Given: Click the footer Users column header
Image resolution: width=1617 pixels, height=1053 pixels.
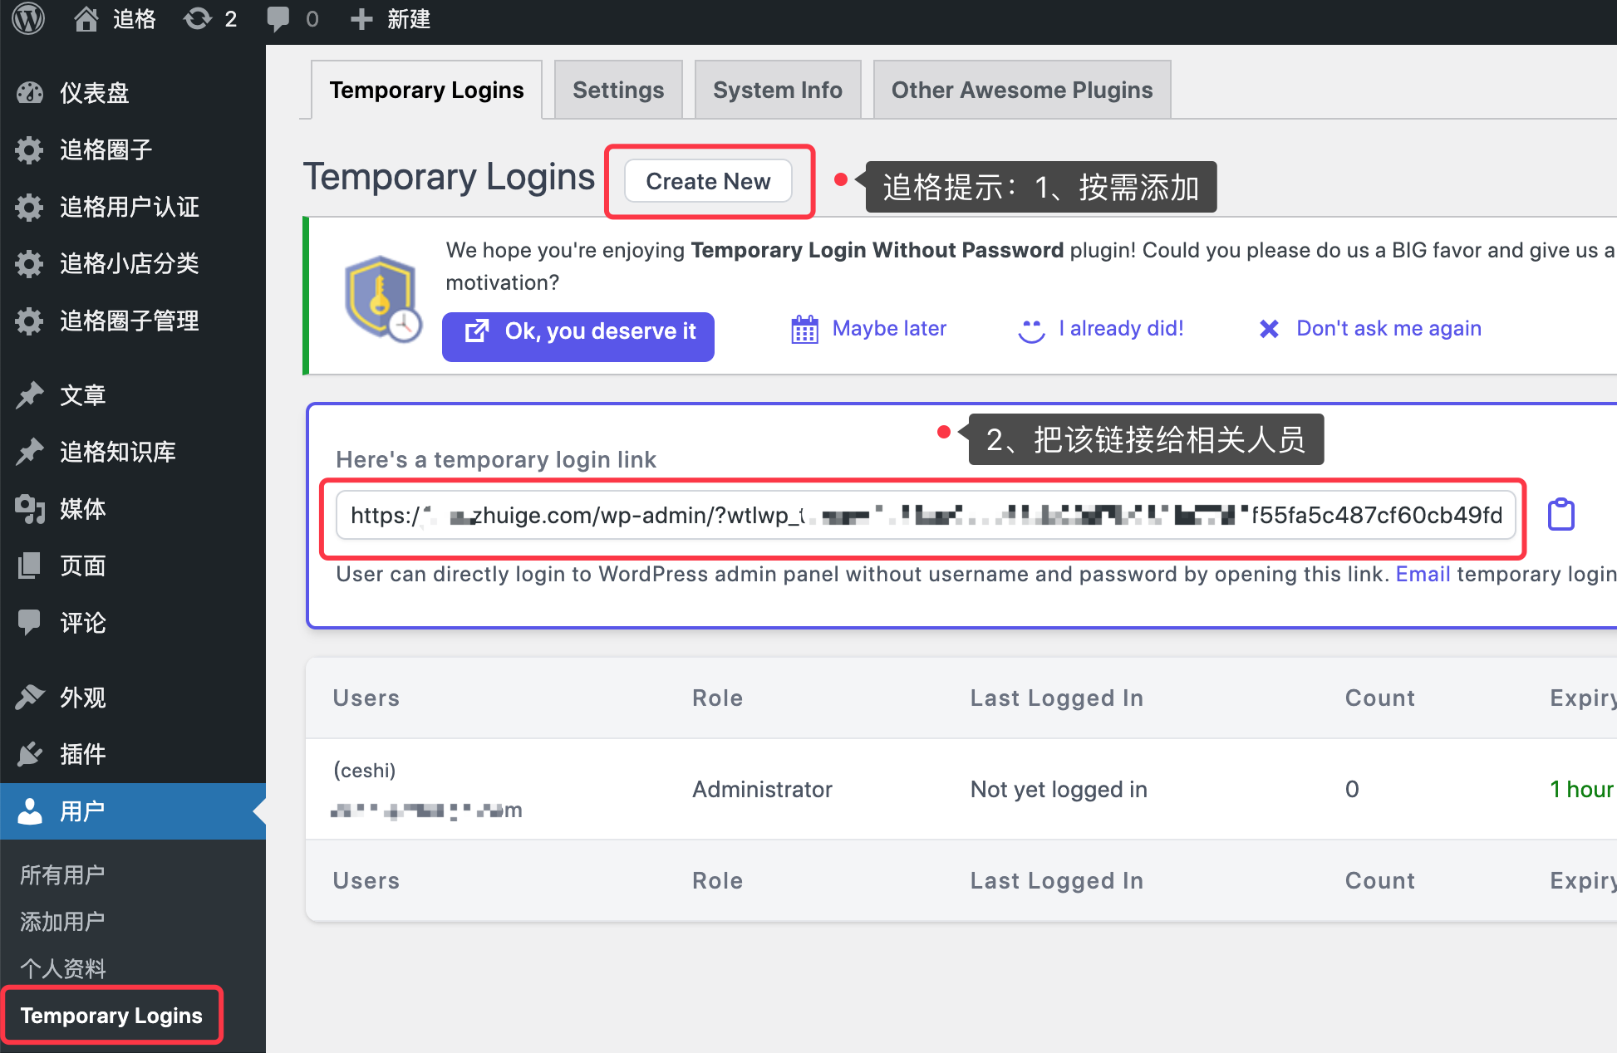Looking at the screenshot, I should pyautogui.click(x=366, y=881).
